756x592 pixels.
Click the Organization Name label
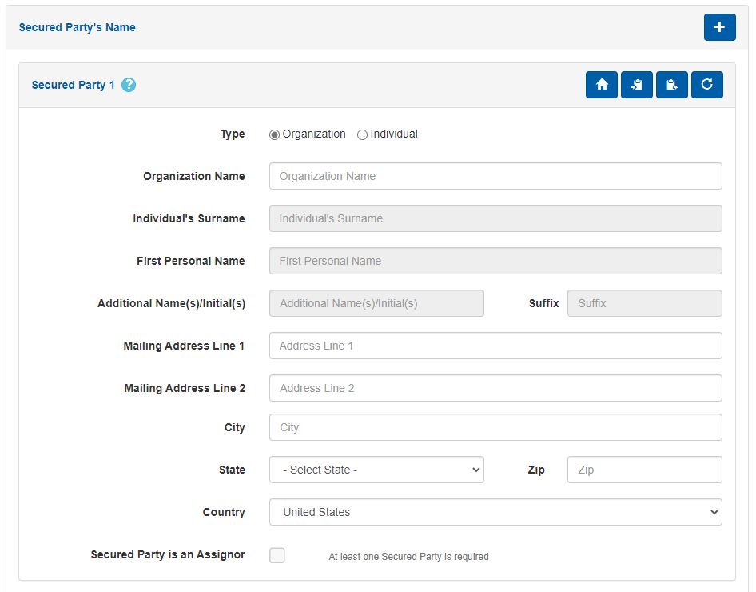(194, 176)
